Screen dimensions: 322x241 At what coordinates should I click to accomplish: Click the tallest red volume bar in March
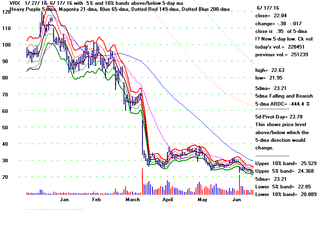pos(142,182)
